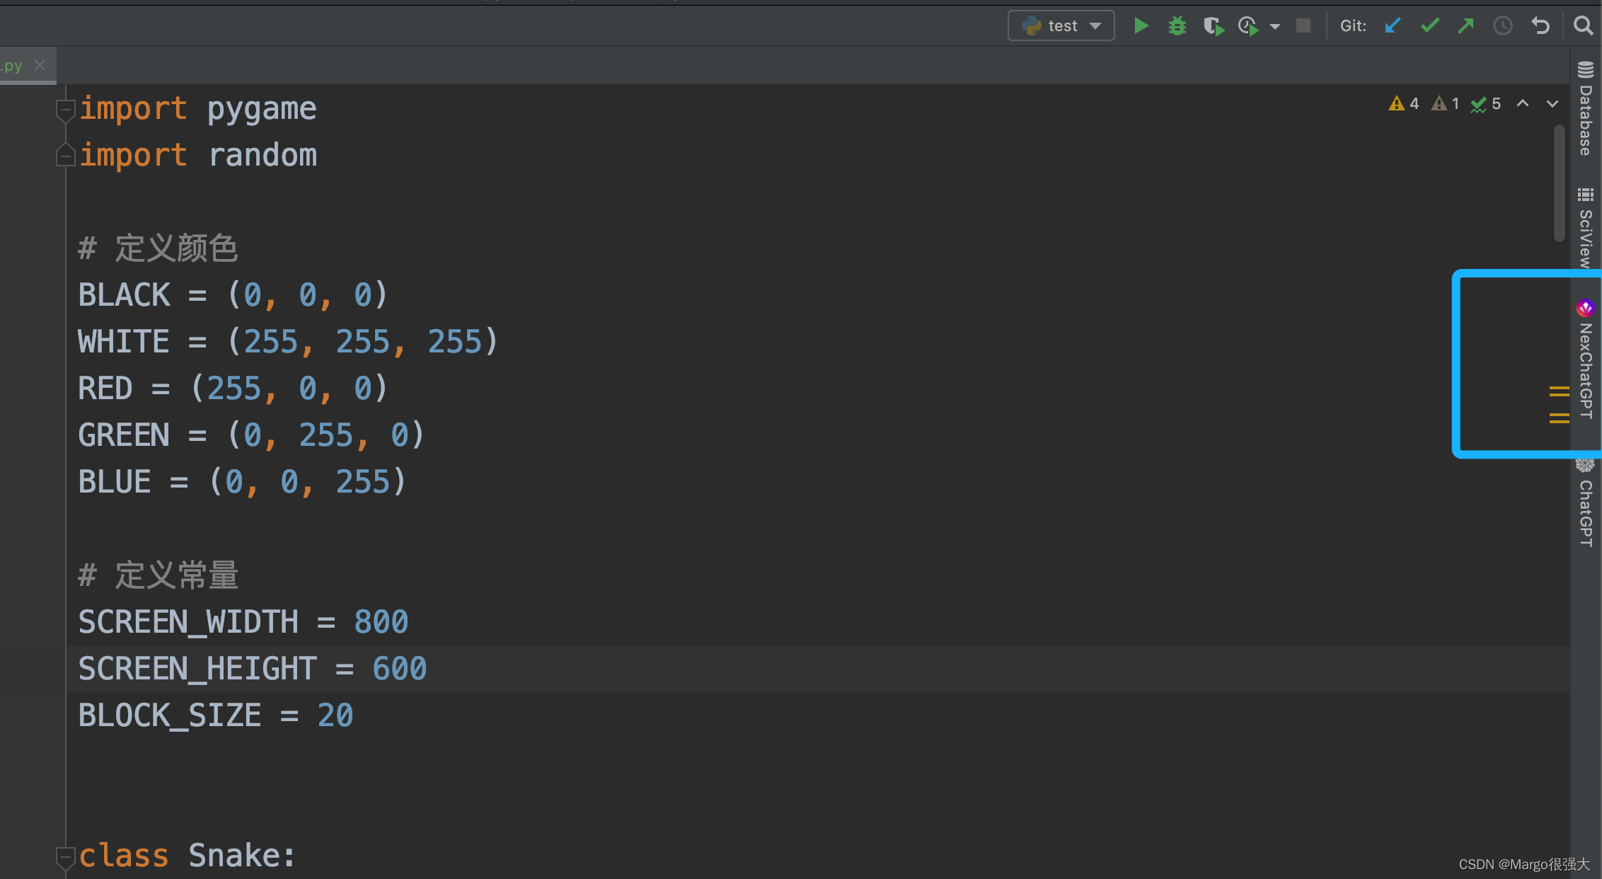This screenshot has height=879, width=1602.
Task: Open the ChatGPT tool window
Action: [1586, 503]
